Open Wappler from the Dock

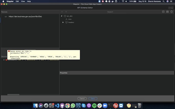coord(116,105)
